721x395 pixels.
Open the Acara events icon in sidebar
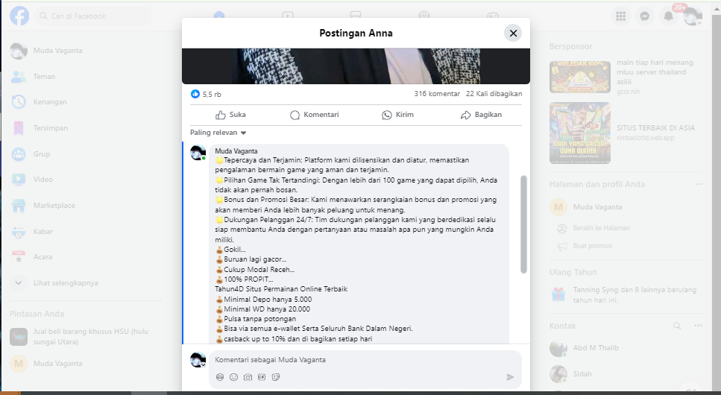(19, 257)
